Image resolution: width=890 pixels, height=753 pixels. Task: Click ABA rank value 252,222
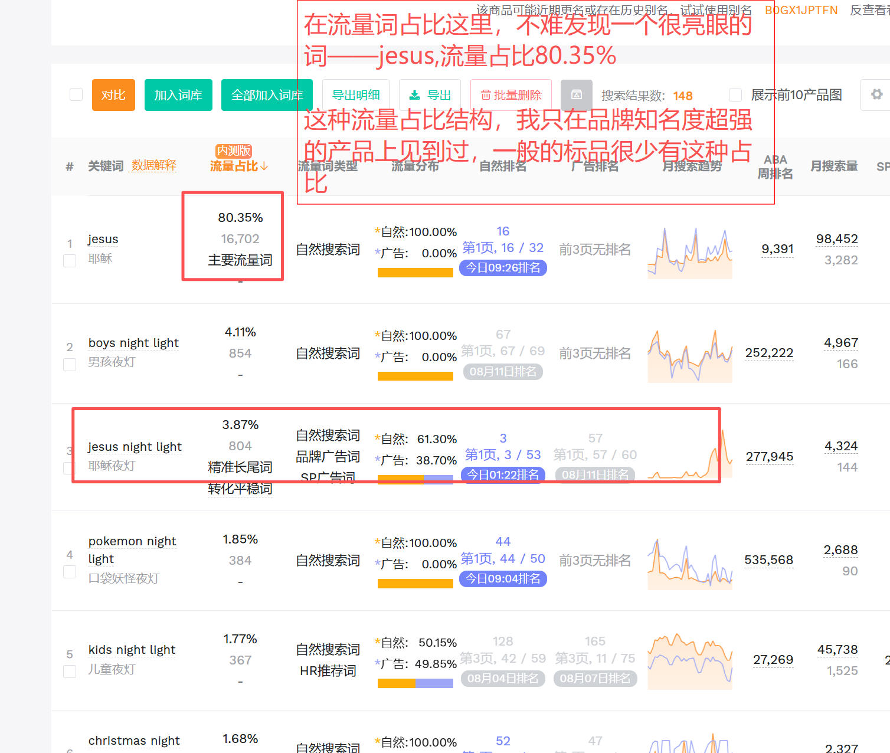tap(769, 353)
